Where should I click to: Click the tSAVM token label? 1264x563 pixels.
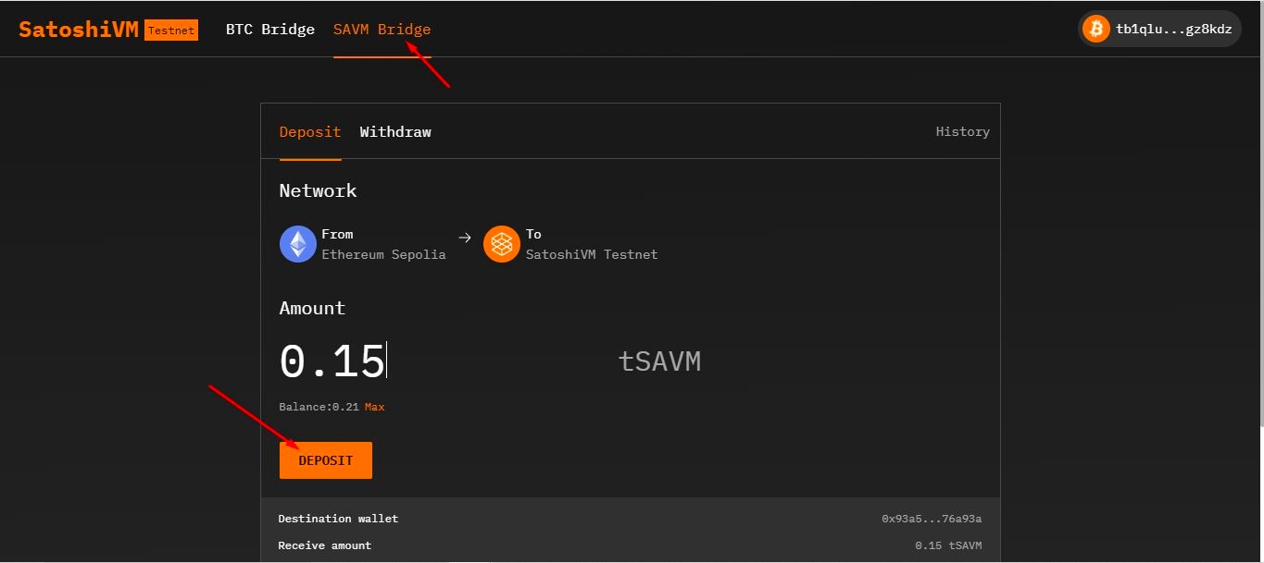(x=659, y=361)
